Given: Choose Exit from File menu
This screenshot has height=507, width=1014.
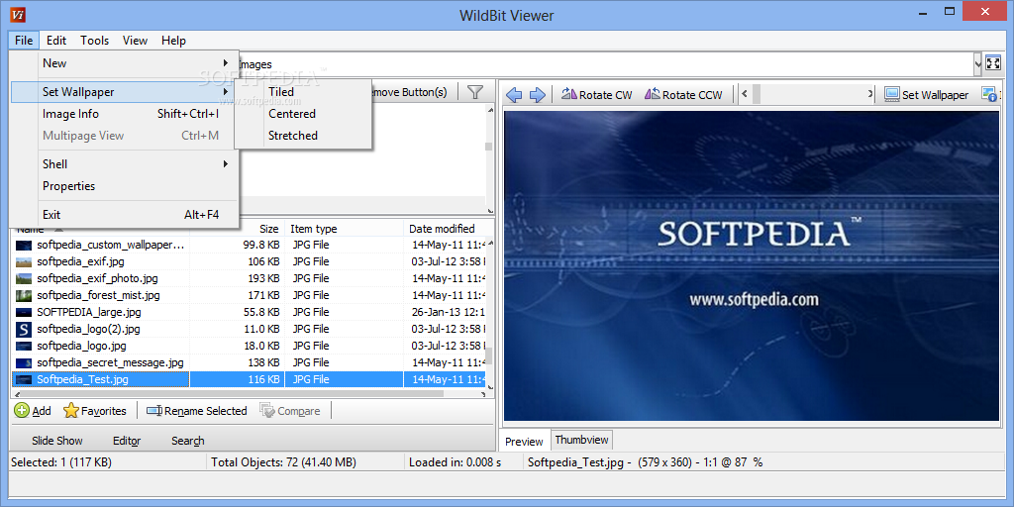Looking at the screenshot, I should 124,215.
